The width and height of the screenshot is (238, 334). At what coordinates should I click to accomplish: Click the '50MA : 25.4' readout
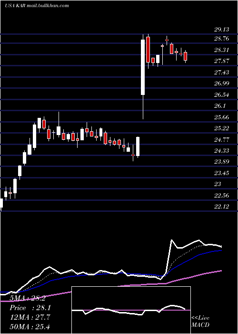point(30,326)
